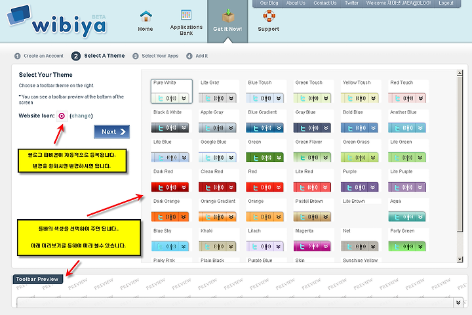Click the theme list scroll down arrow
The width and height of the screenshot is (472, 315).
pyautogui.click(x=460, y=259)
